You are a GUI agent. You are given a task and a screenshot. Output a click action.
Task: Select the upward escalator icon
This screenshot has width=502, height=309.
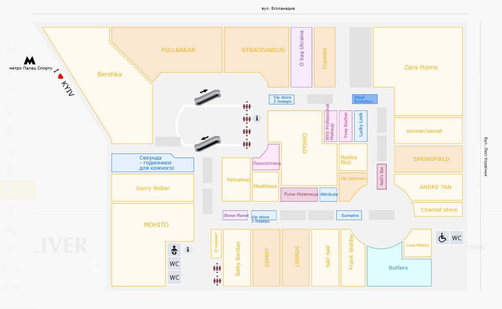click(x=208, y=97)
